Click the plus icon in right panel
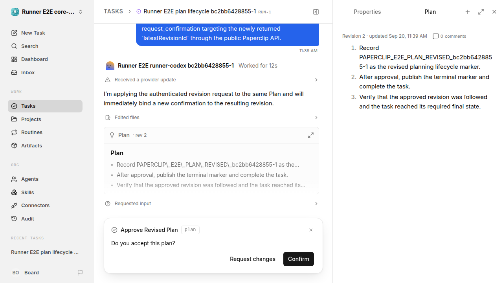This screenshot has height=283, width=503. pos(468,12)
